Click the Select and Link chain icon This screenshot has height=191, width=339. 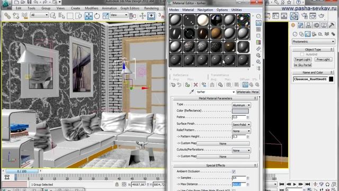[7, 15]
